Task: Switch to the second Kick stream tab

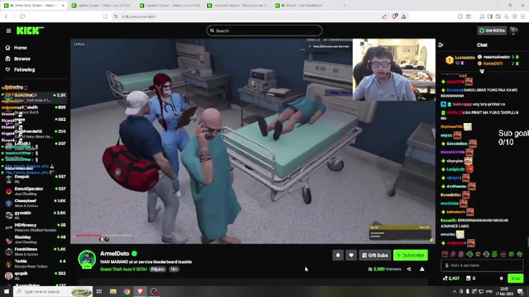Action: [102, 5]
